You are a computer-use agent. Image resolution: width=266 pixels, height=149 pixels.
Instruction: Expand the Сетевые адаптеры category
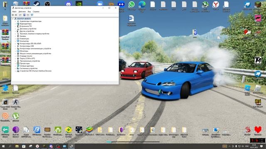click(15, 66)
